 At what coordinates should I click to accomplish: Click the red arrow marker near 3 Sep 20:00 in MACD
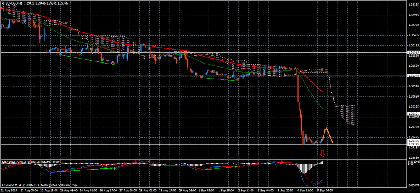(x=281, y=161)
